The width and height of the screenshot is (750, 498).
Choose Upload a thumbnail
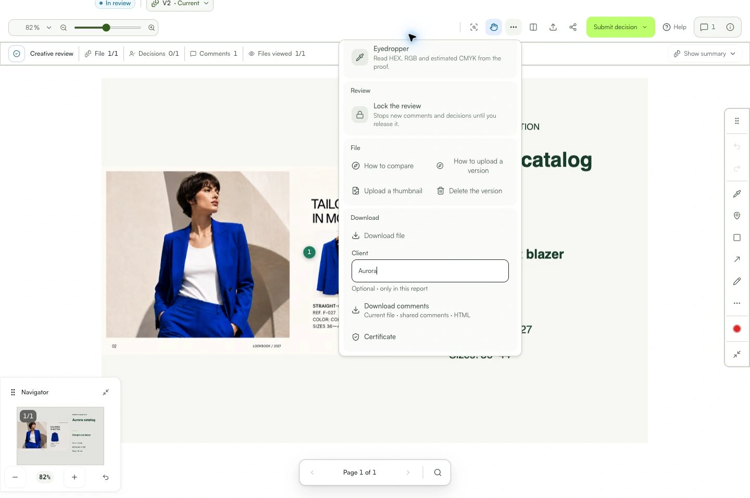pyautogui.click(x=387, y=191)
